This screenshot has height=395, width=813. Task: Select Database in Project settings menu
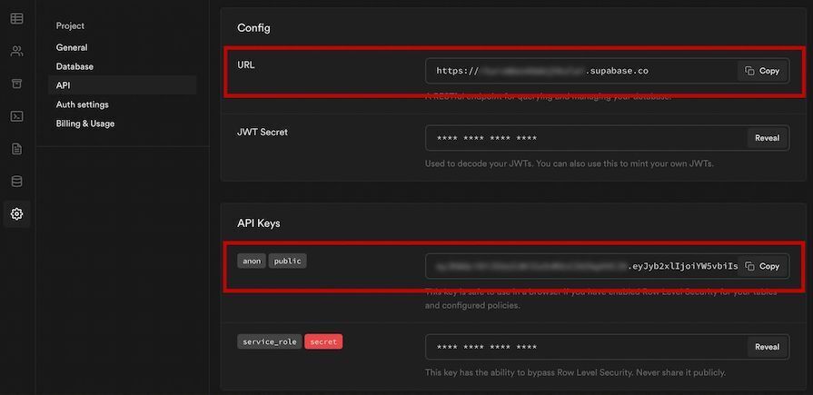pyautogui.click(x=74, y=66)
